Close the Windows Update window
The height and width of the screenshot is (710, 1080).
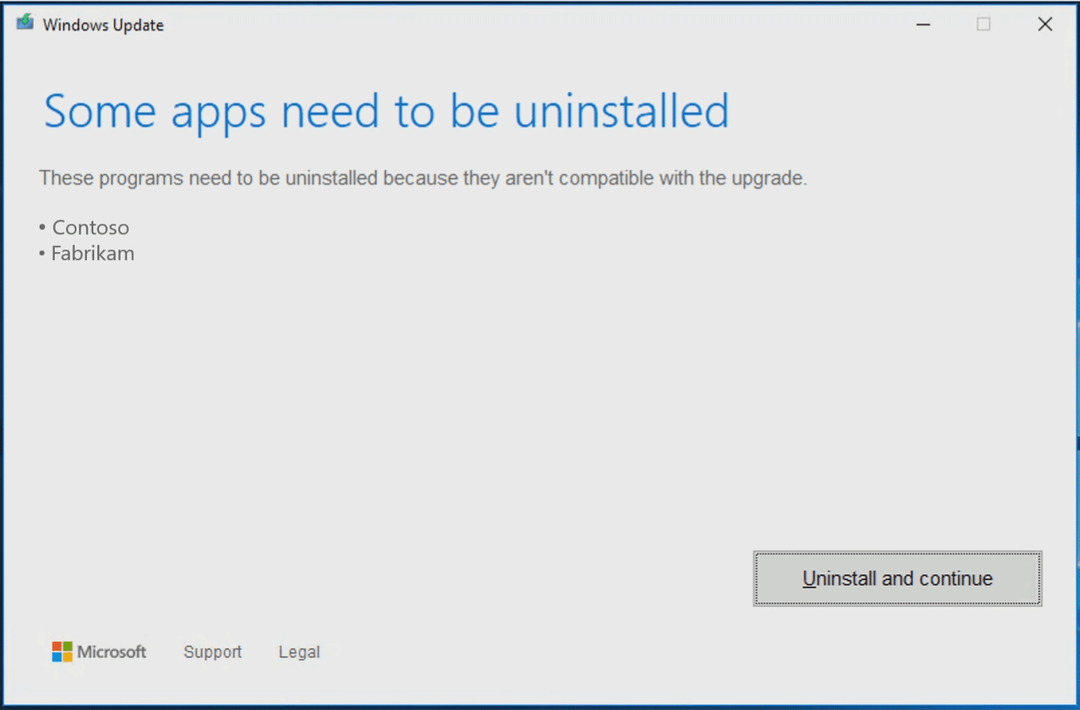pos(1045,25)
